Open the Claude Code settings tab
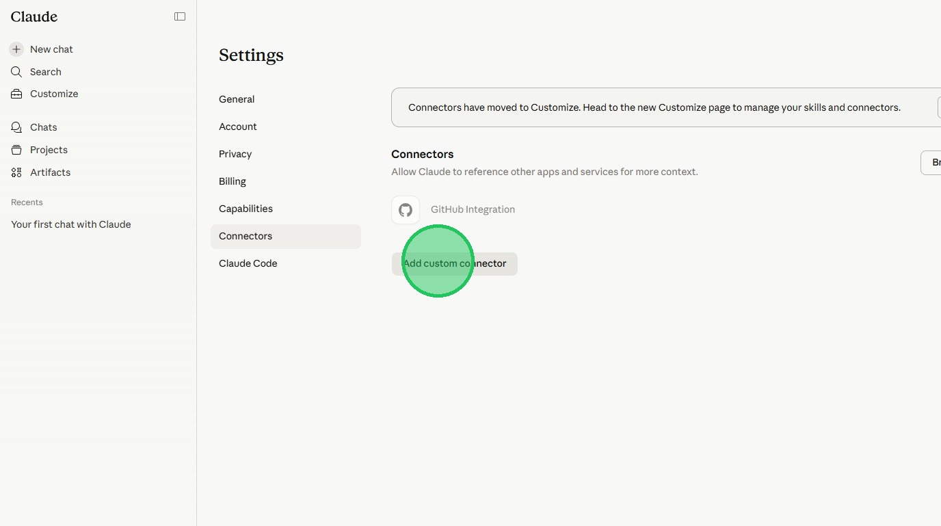The image size is (941, 526). pyautogui.click(x=286, y=263)
